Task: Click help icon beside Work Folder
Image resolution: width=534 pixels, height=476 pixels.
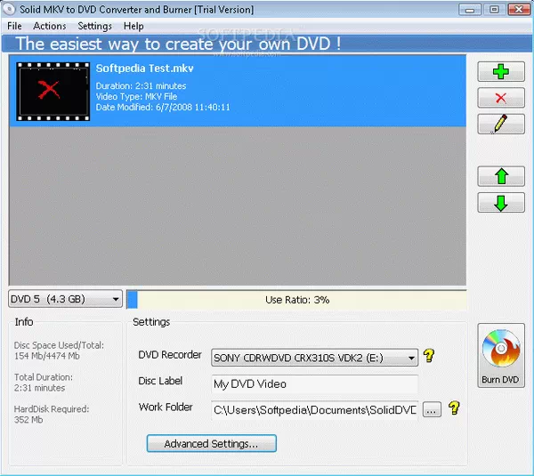Action: point(454,408)
